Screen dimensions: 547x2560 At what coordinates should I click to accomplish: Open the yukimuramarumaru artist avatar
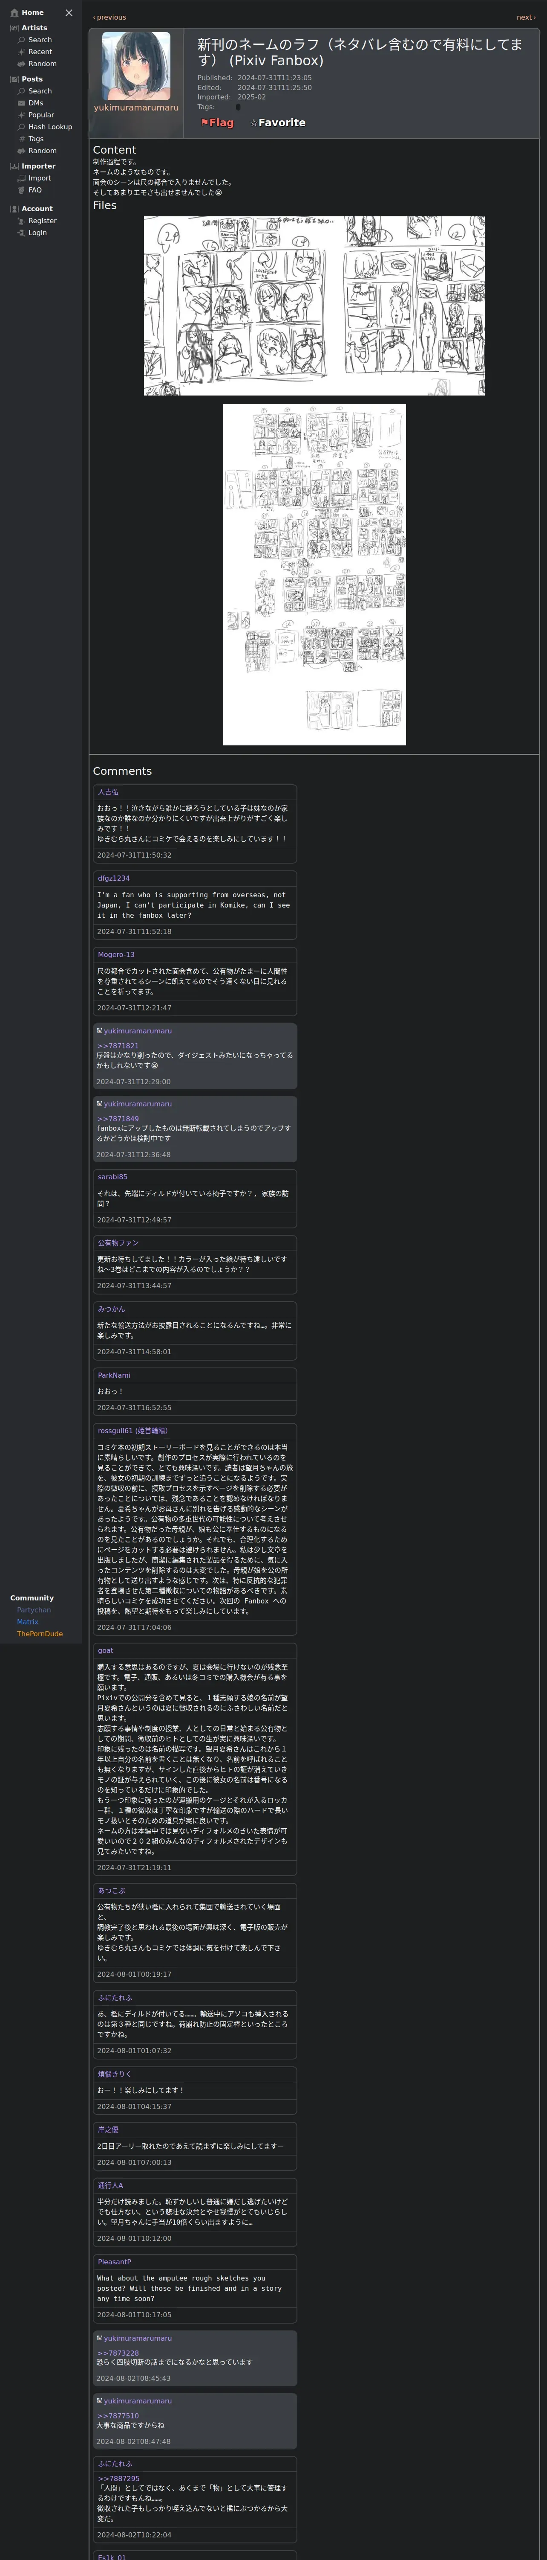[x=136, y=66]
